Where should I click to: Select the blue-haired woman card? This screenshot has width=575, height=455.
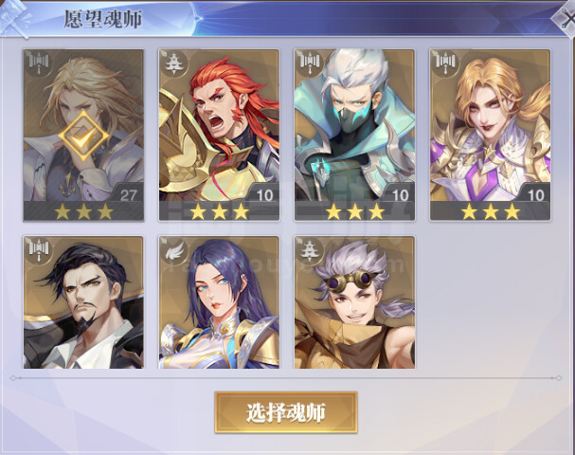219,302
